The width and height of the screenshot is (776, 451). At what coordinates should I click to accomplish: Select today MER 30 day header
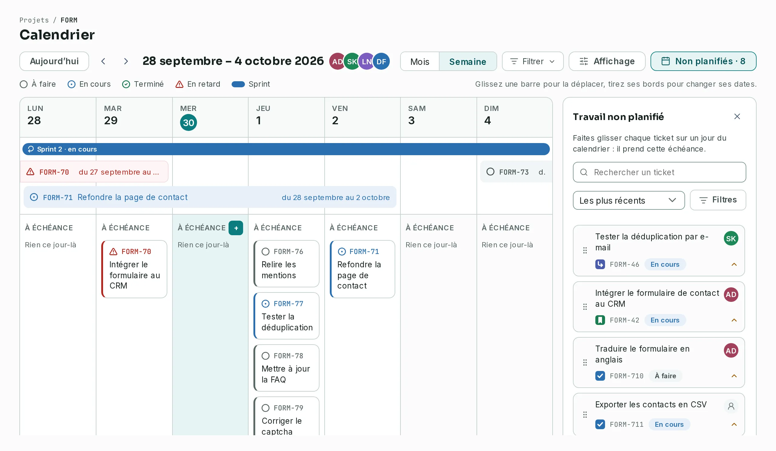tap(210, 117)
